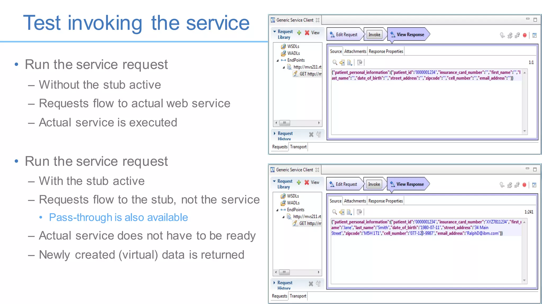Switch to Transport tab in lower window
The height and width of the screenshot is (304, 542).
point(298,296)
